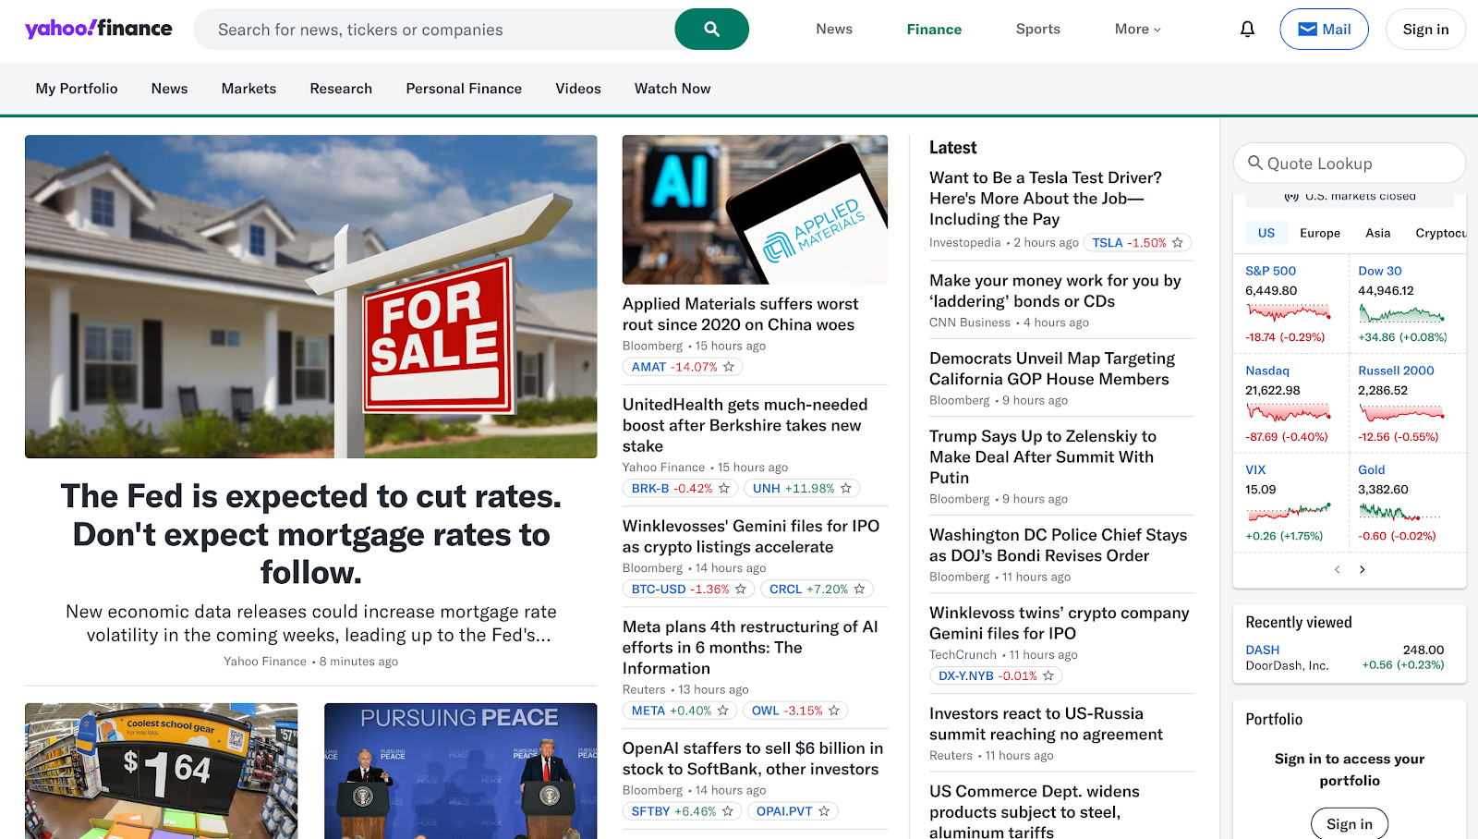Open UnitedHealth Berkshire stake article
The height and width of the screenshot is (839, 1478).
point(745,425)
